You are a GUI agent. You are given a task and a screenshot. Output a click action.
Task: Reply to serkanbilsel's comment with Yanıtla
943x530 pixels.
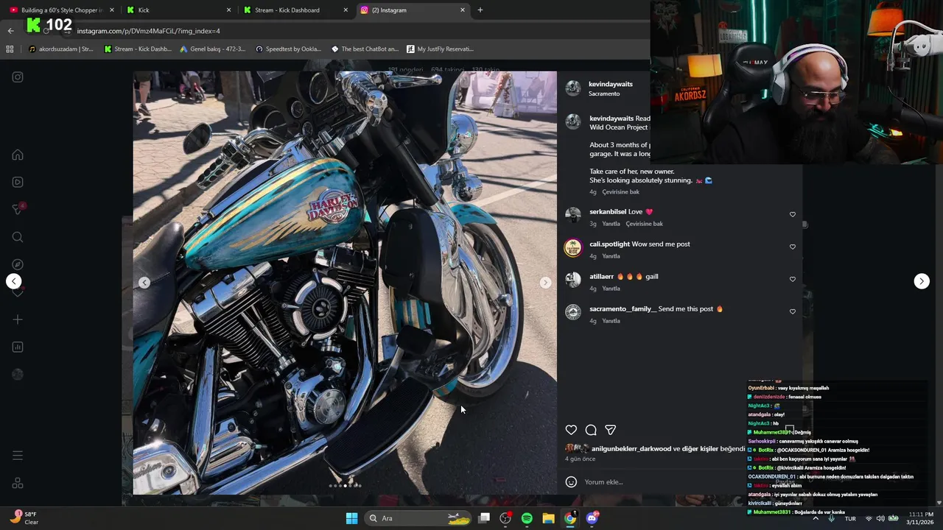point(611,224)
